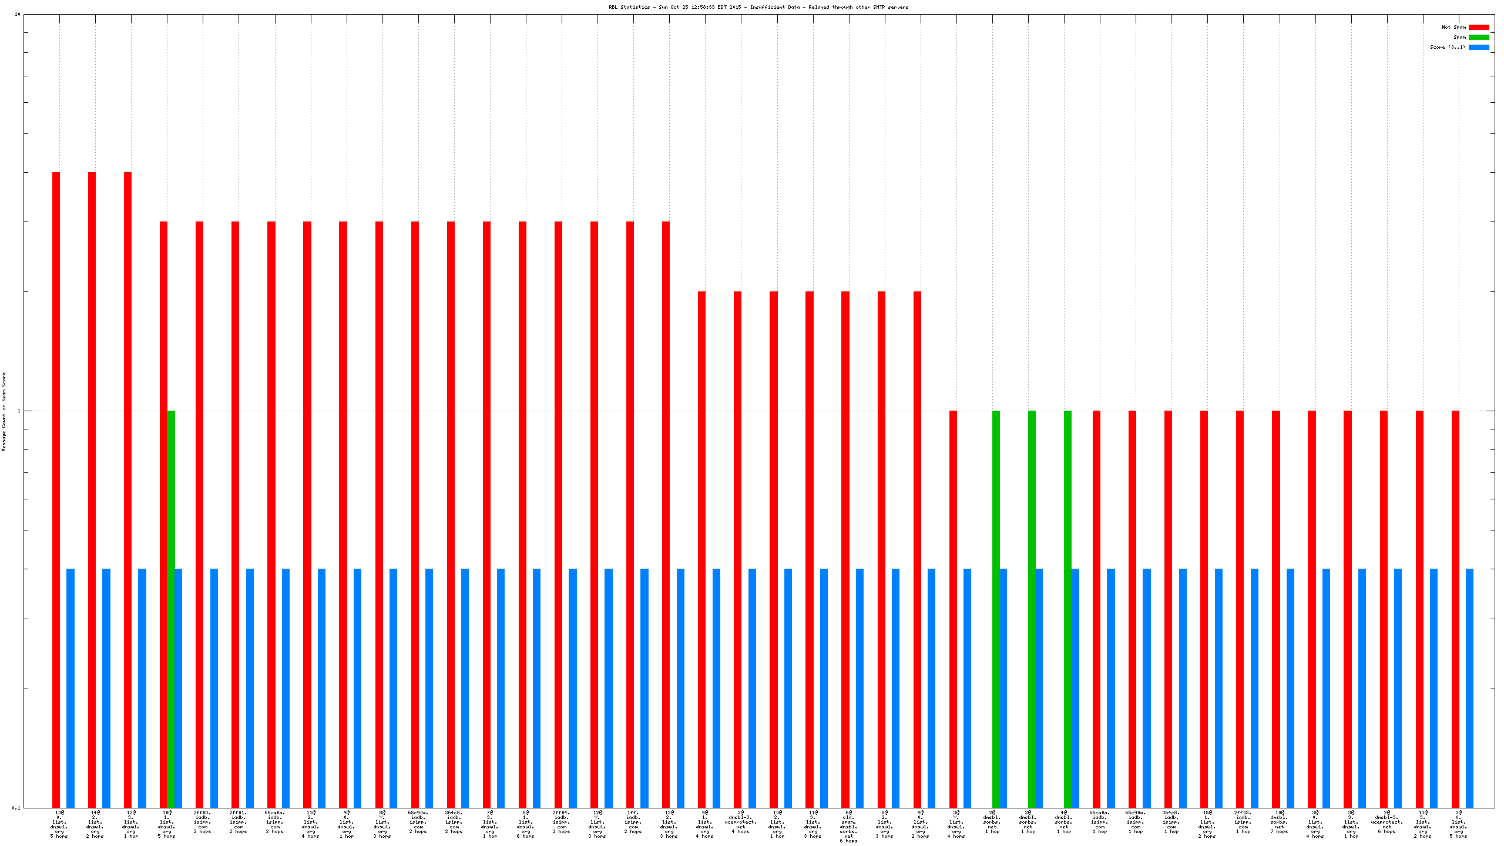
Task: Click the green Spam legend swatch
Action: click(x=1478, y=37)
